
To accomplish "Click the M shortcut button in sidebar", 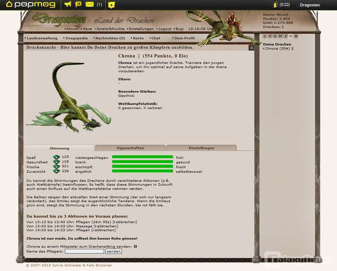I will (x=280, y=36).
